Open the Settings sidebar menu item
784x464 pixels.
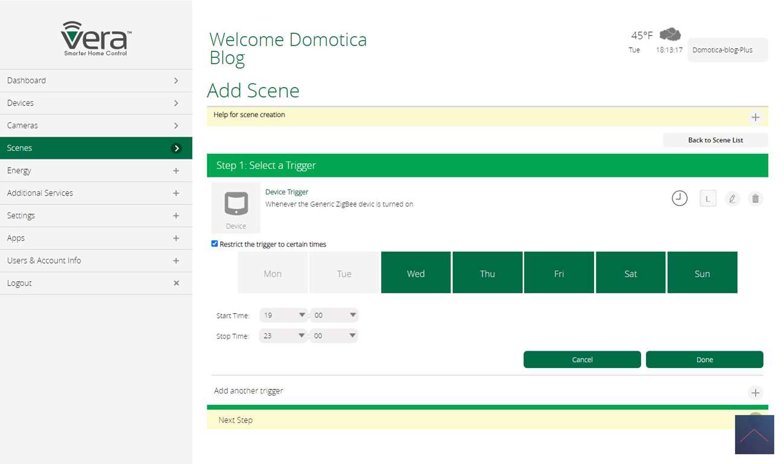pos(96,215)
